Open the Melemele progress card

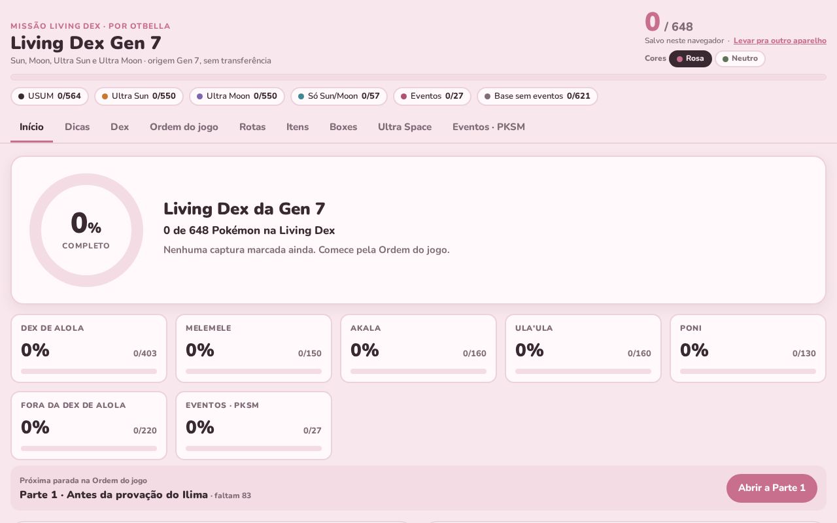click(254, 348)
